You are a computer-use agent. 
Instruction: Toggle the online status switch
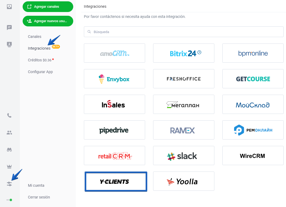tap(9, 200)
